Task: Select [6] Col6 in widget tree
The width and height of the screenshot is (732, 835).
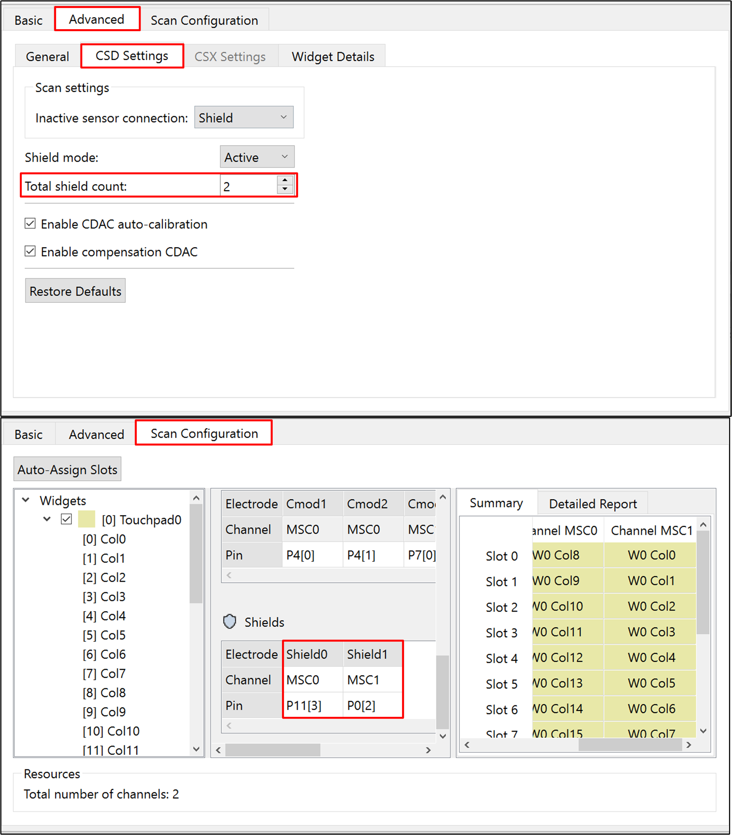Action: (104, 654)
